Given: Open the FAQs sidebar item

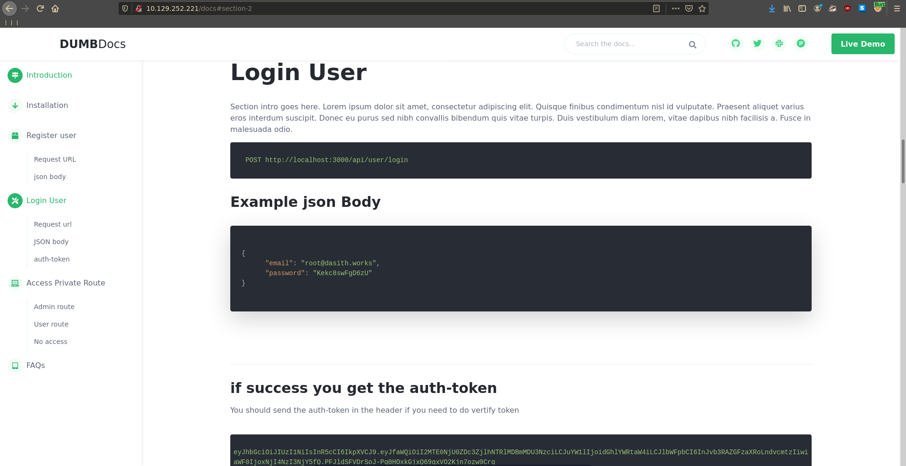Looking at the screenshot, I should [x=35, y=366].
